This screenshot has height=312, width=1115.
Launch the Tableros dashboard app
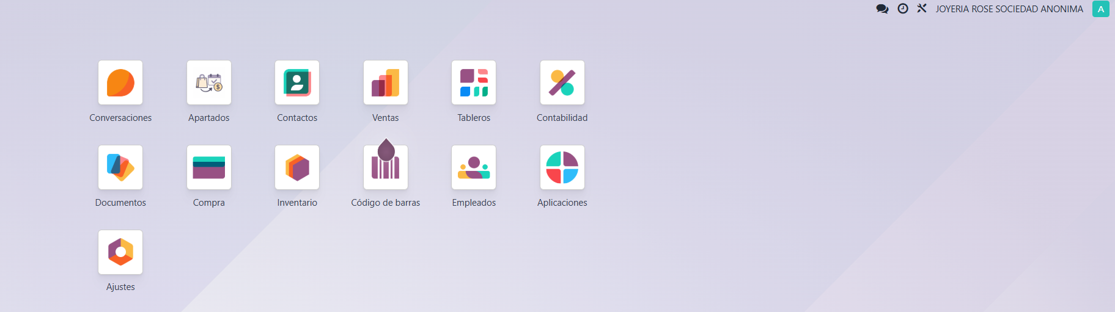click(x=474, y=82)
